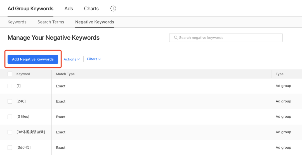Select the Ad Group Keywords tab
Viewport: 302px width, 155px height.
point(30,9)
